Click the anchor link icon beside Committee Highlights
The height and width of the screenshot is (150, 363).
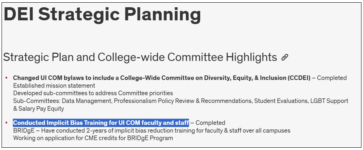[x=284, y=57]
